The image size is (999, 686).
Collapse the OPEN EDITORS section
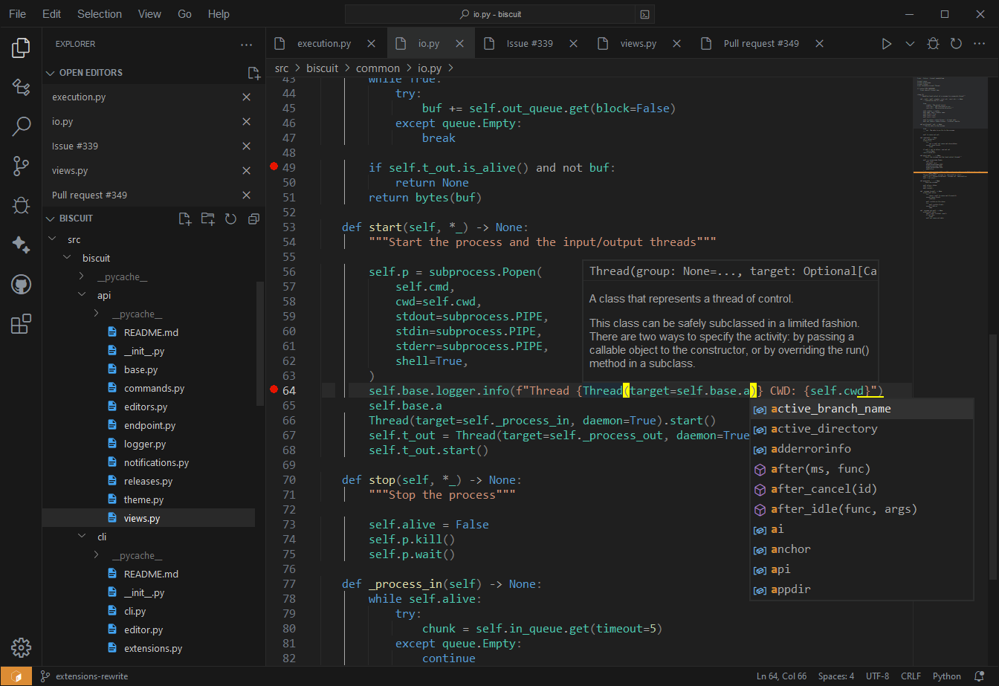click(51, 73)
